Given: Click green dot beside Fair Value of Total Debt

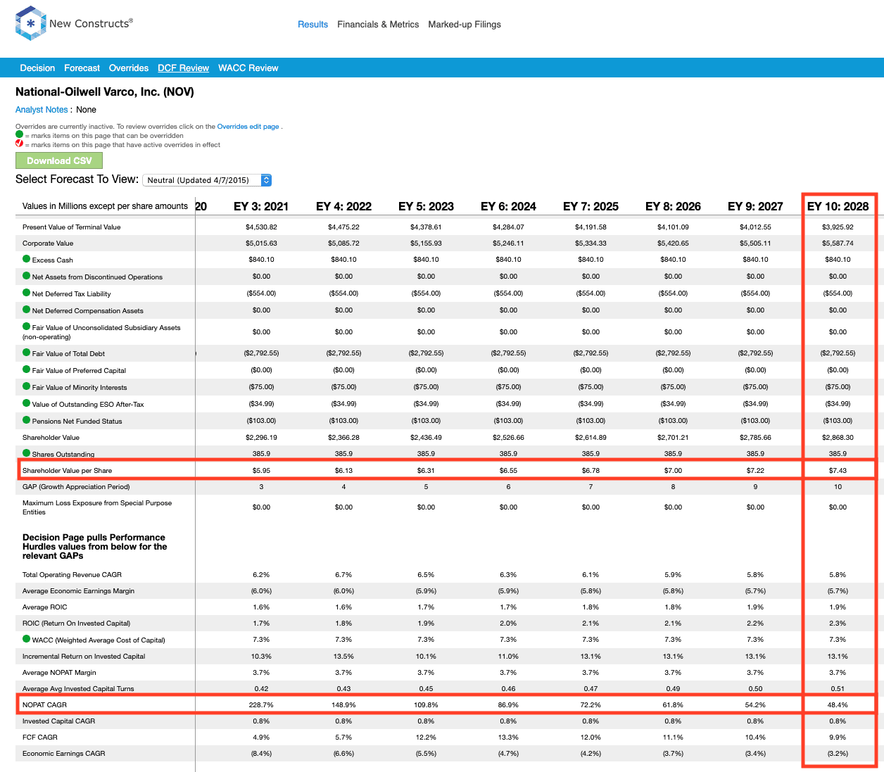Looking at the screenshot, I should pos(27,353).
